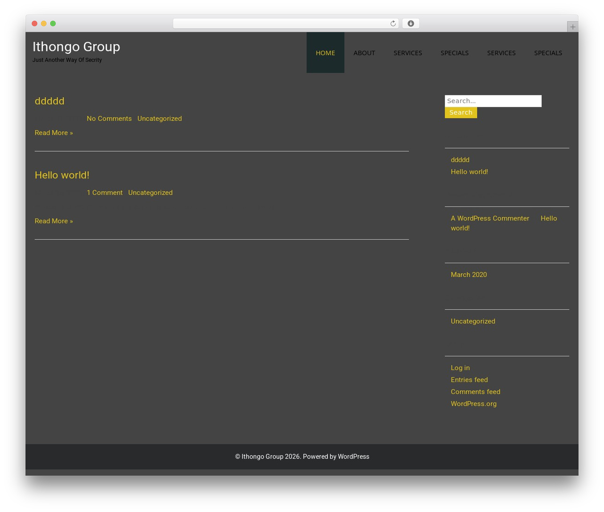Open the browser downloads icon
This screenshot has width=604, height=512.
(411, 24)
